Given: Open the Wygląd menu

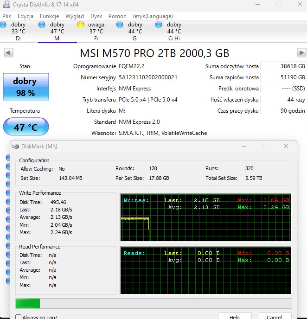Looking at the screenshot, I should [75, 16].
